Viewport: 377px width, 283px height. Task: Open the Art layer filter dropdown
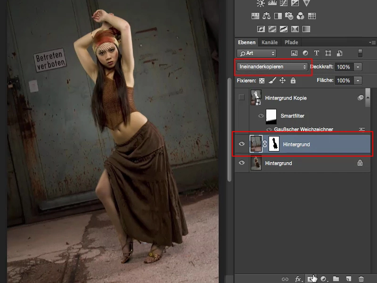256,53
